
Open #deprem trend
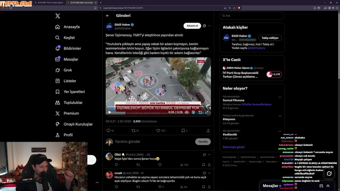229,119
